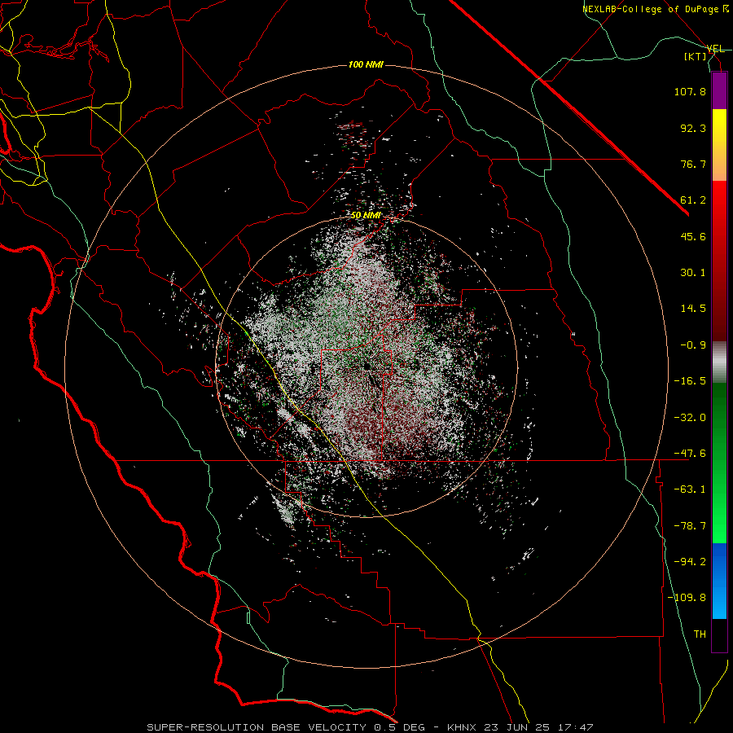Click the NEXLAB-College of DuPage credit text
733x733 pixels.
[x=655, y=9]
